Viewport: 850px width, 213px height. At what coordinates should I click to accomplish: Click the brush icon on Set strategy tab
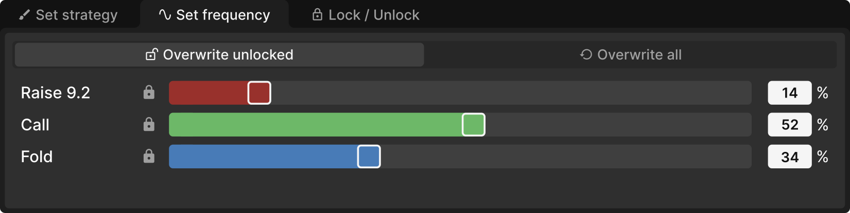coord(24,15)
